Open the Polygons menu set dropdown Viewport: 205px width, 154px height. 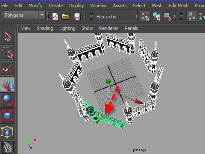24,15
